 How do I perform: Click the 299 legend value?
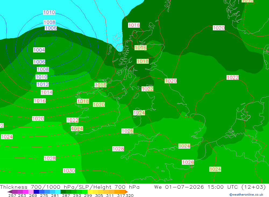click(x=88, y=195)
